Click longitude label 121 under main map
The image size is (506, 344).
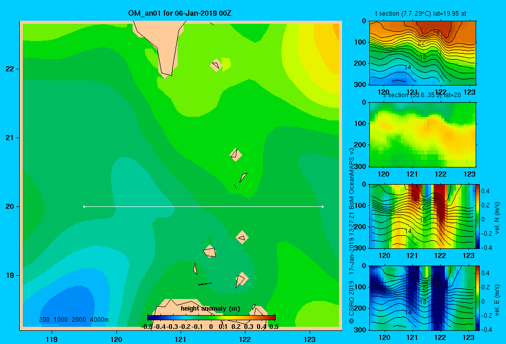181,339
